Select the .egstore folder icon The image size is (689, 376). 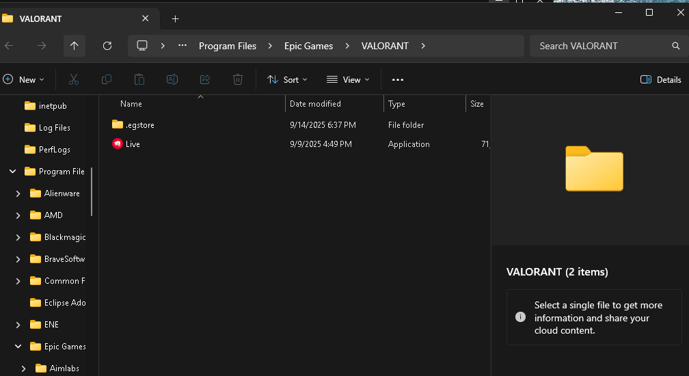tap(118, 124)
